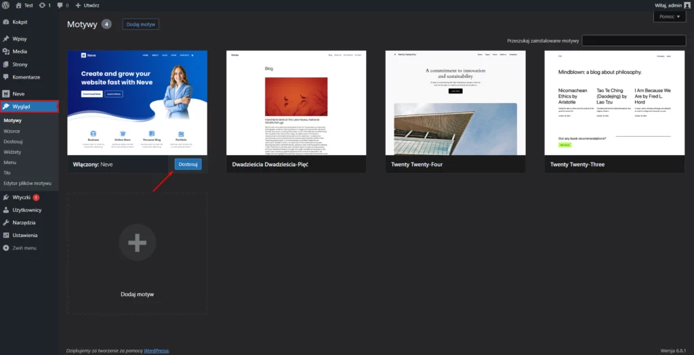
Task: Click the plus Utwórz icon in admin bar
Action: pyautogui.click(x=79, y=5)
